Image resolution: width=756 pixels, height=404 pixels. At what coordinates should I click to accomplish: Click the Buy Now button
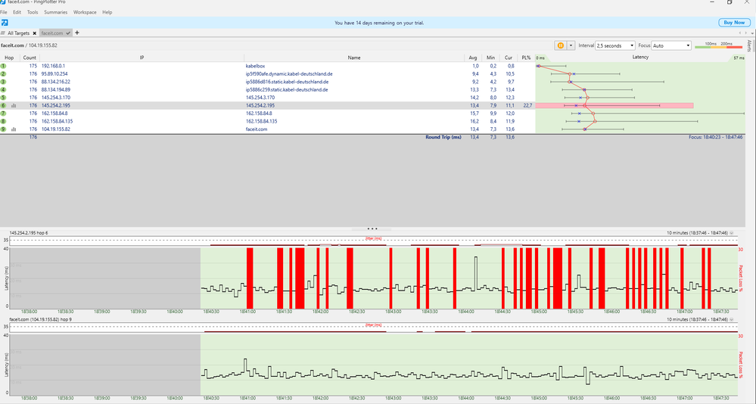[x=734, y=23]
